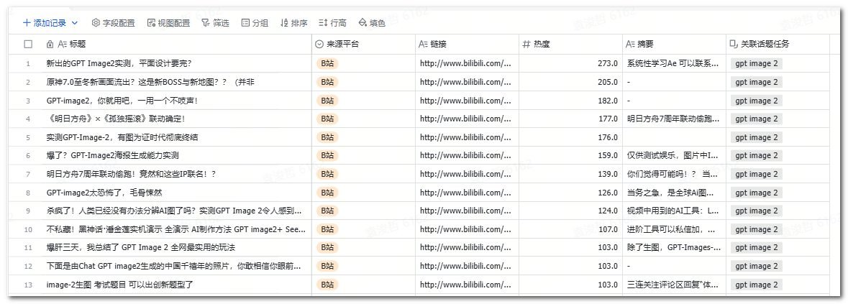This screenshot has height=304, width=848.
Task: Select the 摘要 column header
Action: tap(675, 45)
